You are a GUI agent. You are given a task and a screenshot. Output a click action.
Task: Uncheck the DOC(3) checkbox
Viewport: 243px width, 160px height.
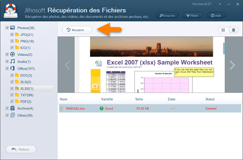pyautogui.click(x=12, y=75)
